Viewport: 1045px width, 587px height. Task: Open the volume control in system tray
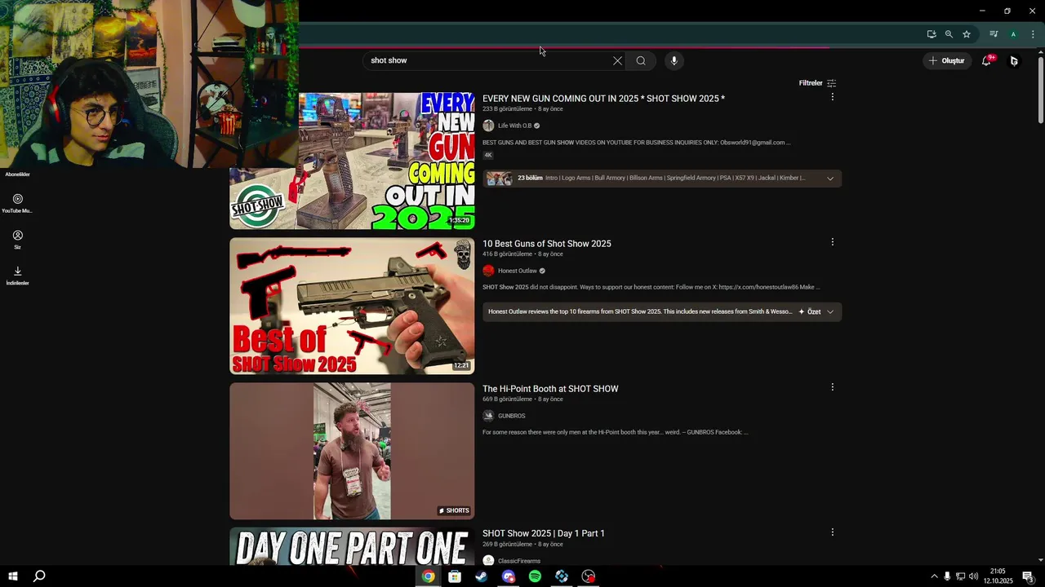(973, 576)
